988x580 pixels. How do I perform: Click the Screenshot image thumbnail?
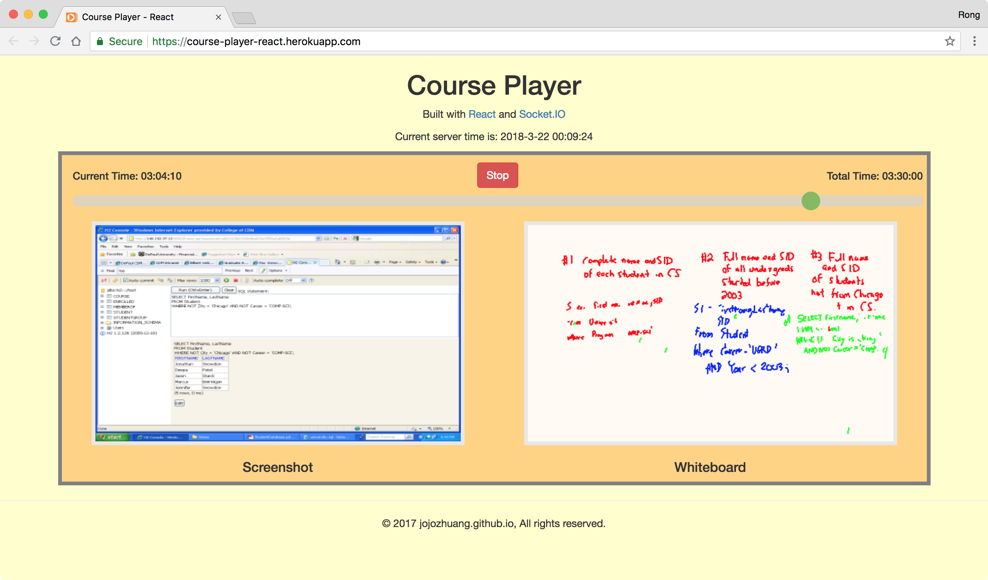pyautogui.click(x=278, y=333)
